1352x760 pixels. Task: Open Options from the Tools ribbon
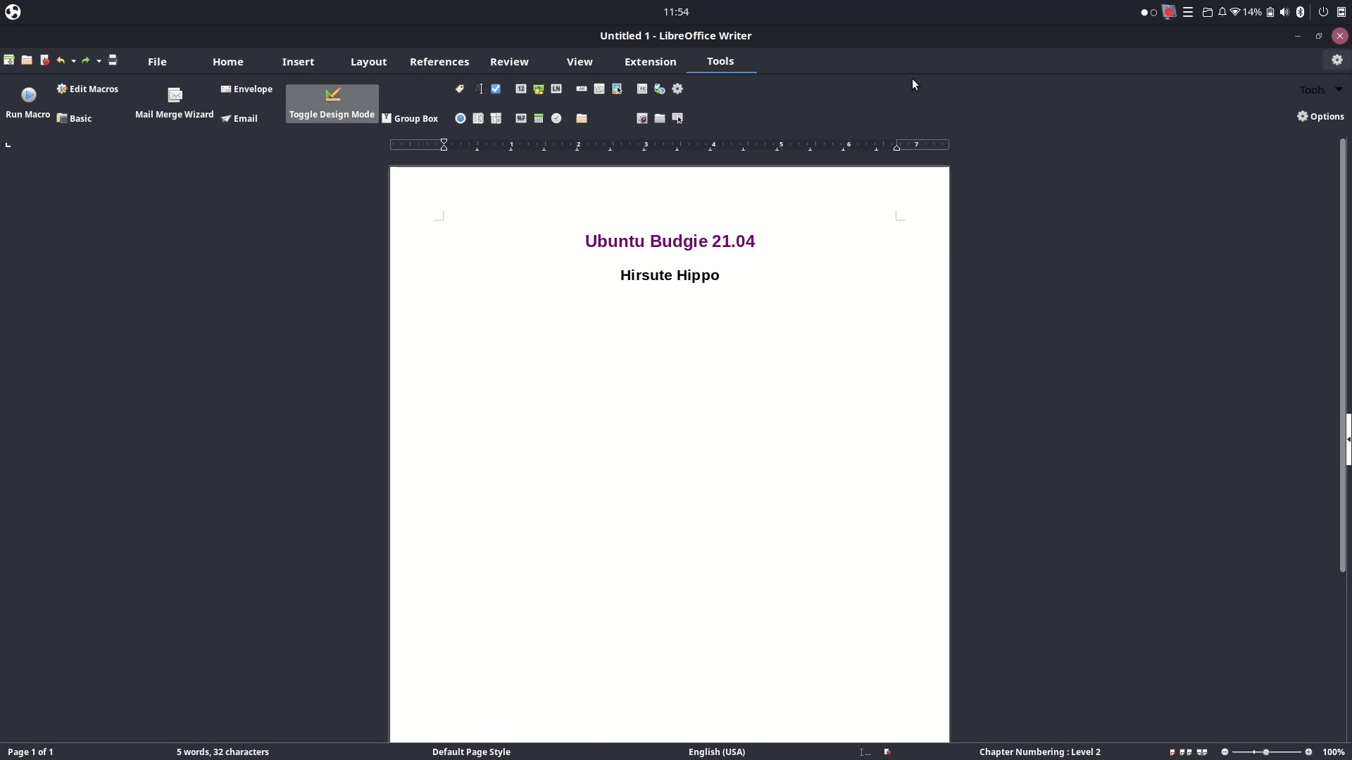pos(1321,117)
